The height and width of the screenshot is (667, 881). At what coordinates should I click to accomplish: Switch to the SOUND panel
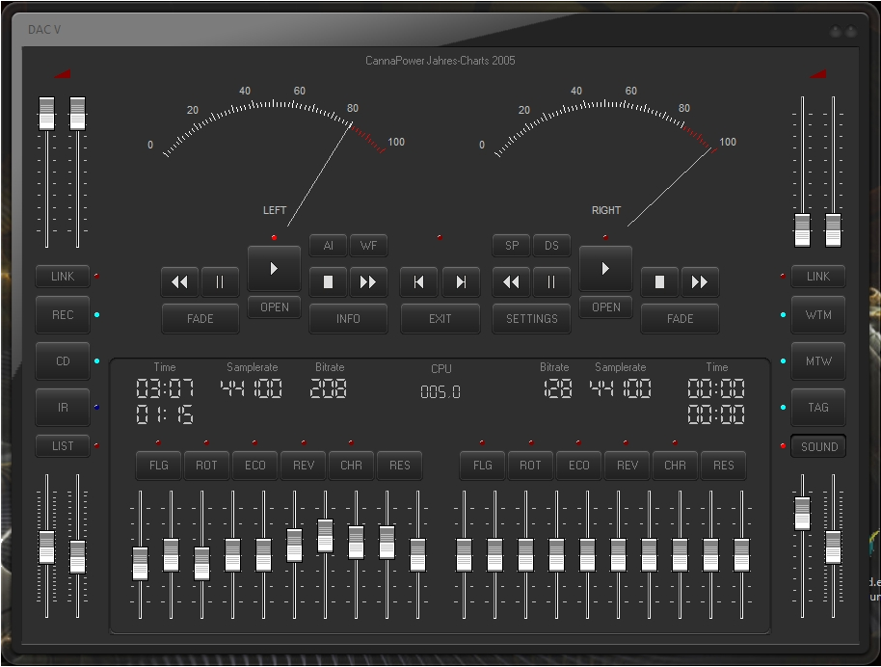click(818, 447)
